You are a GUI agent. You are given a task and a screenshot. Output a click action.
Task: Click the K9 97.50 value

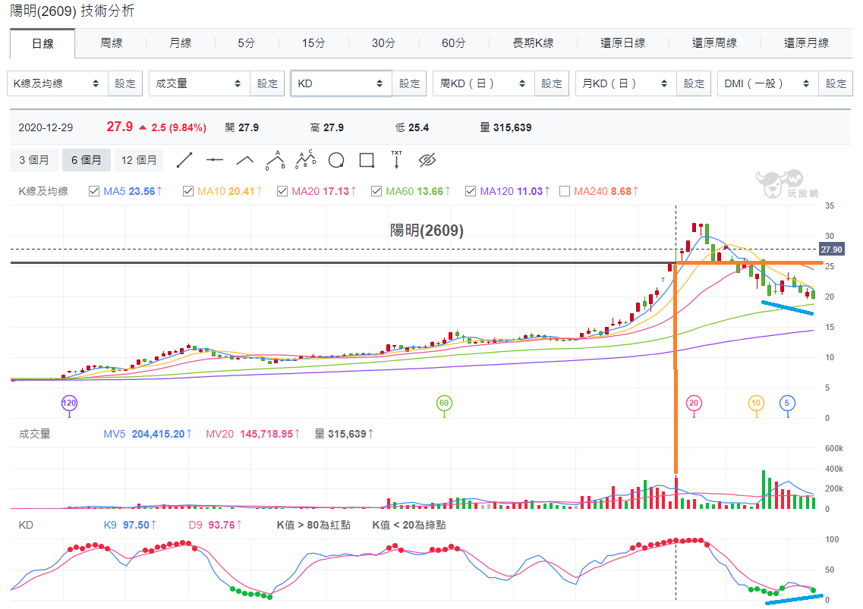[130, 525]
